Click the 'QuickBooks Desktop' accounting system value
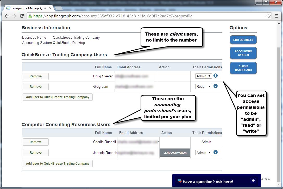 (x=69, y=43)
